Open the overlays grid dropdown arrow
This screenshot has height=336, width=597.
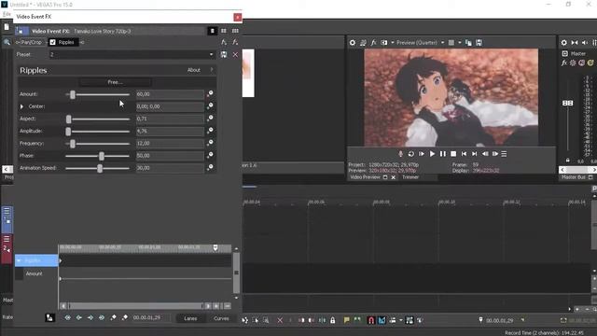point(460,43)
